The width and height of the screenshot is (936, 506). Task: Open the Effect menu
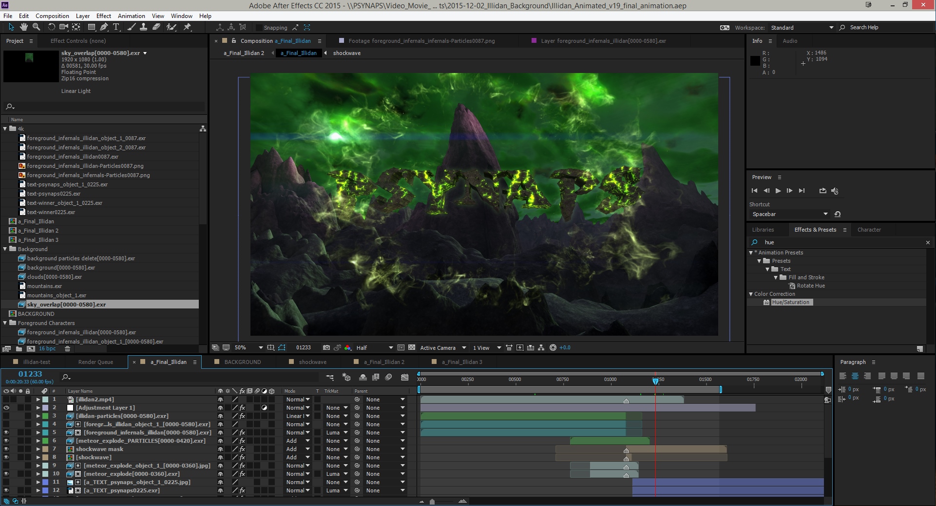(103, 16)
